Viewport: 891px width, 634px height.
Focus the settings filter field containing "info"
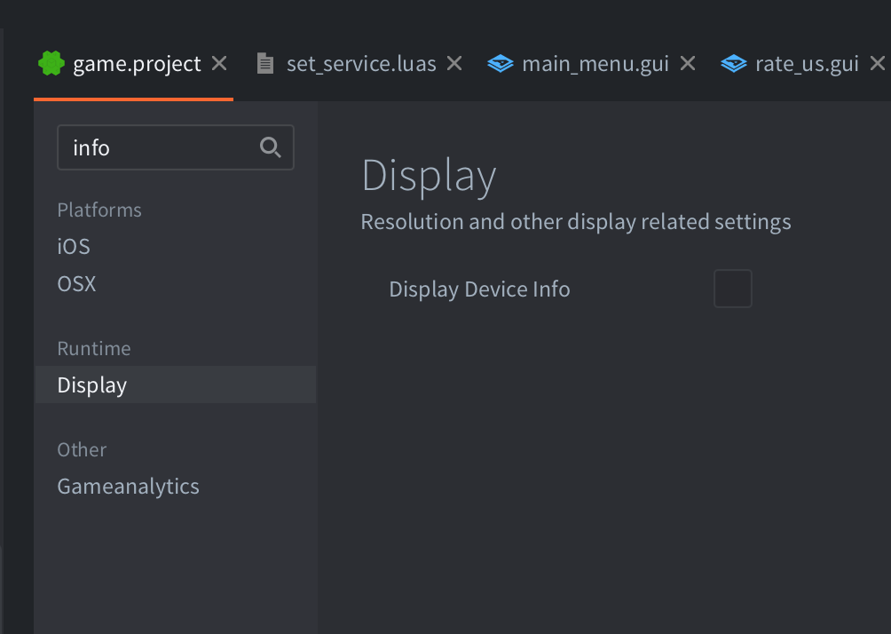point(155,147)
